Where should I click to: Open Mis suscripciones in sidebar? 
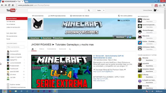tap(12, 36)
